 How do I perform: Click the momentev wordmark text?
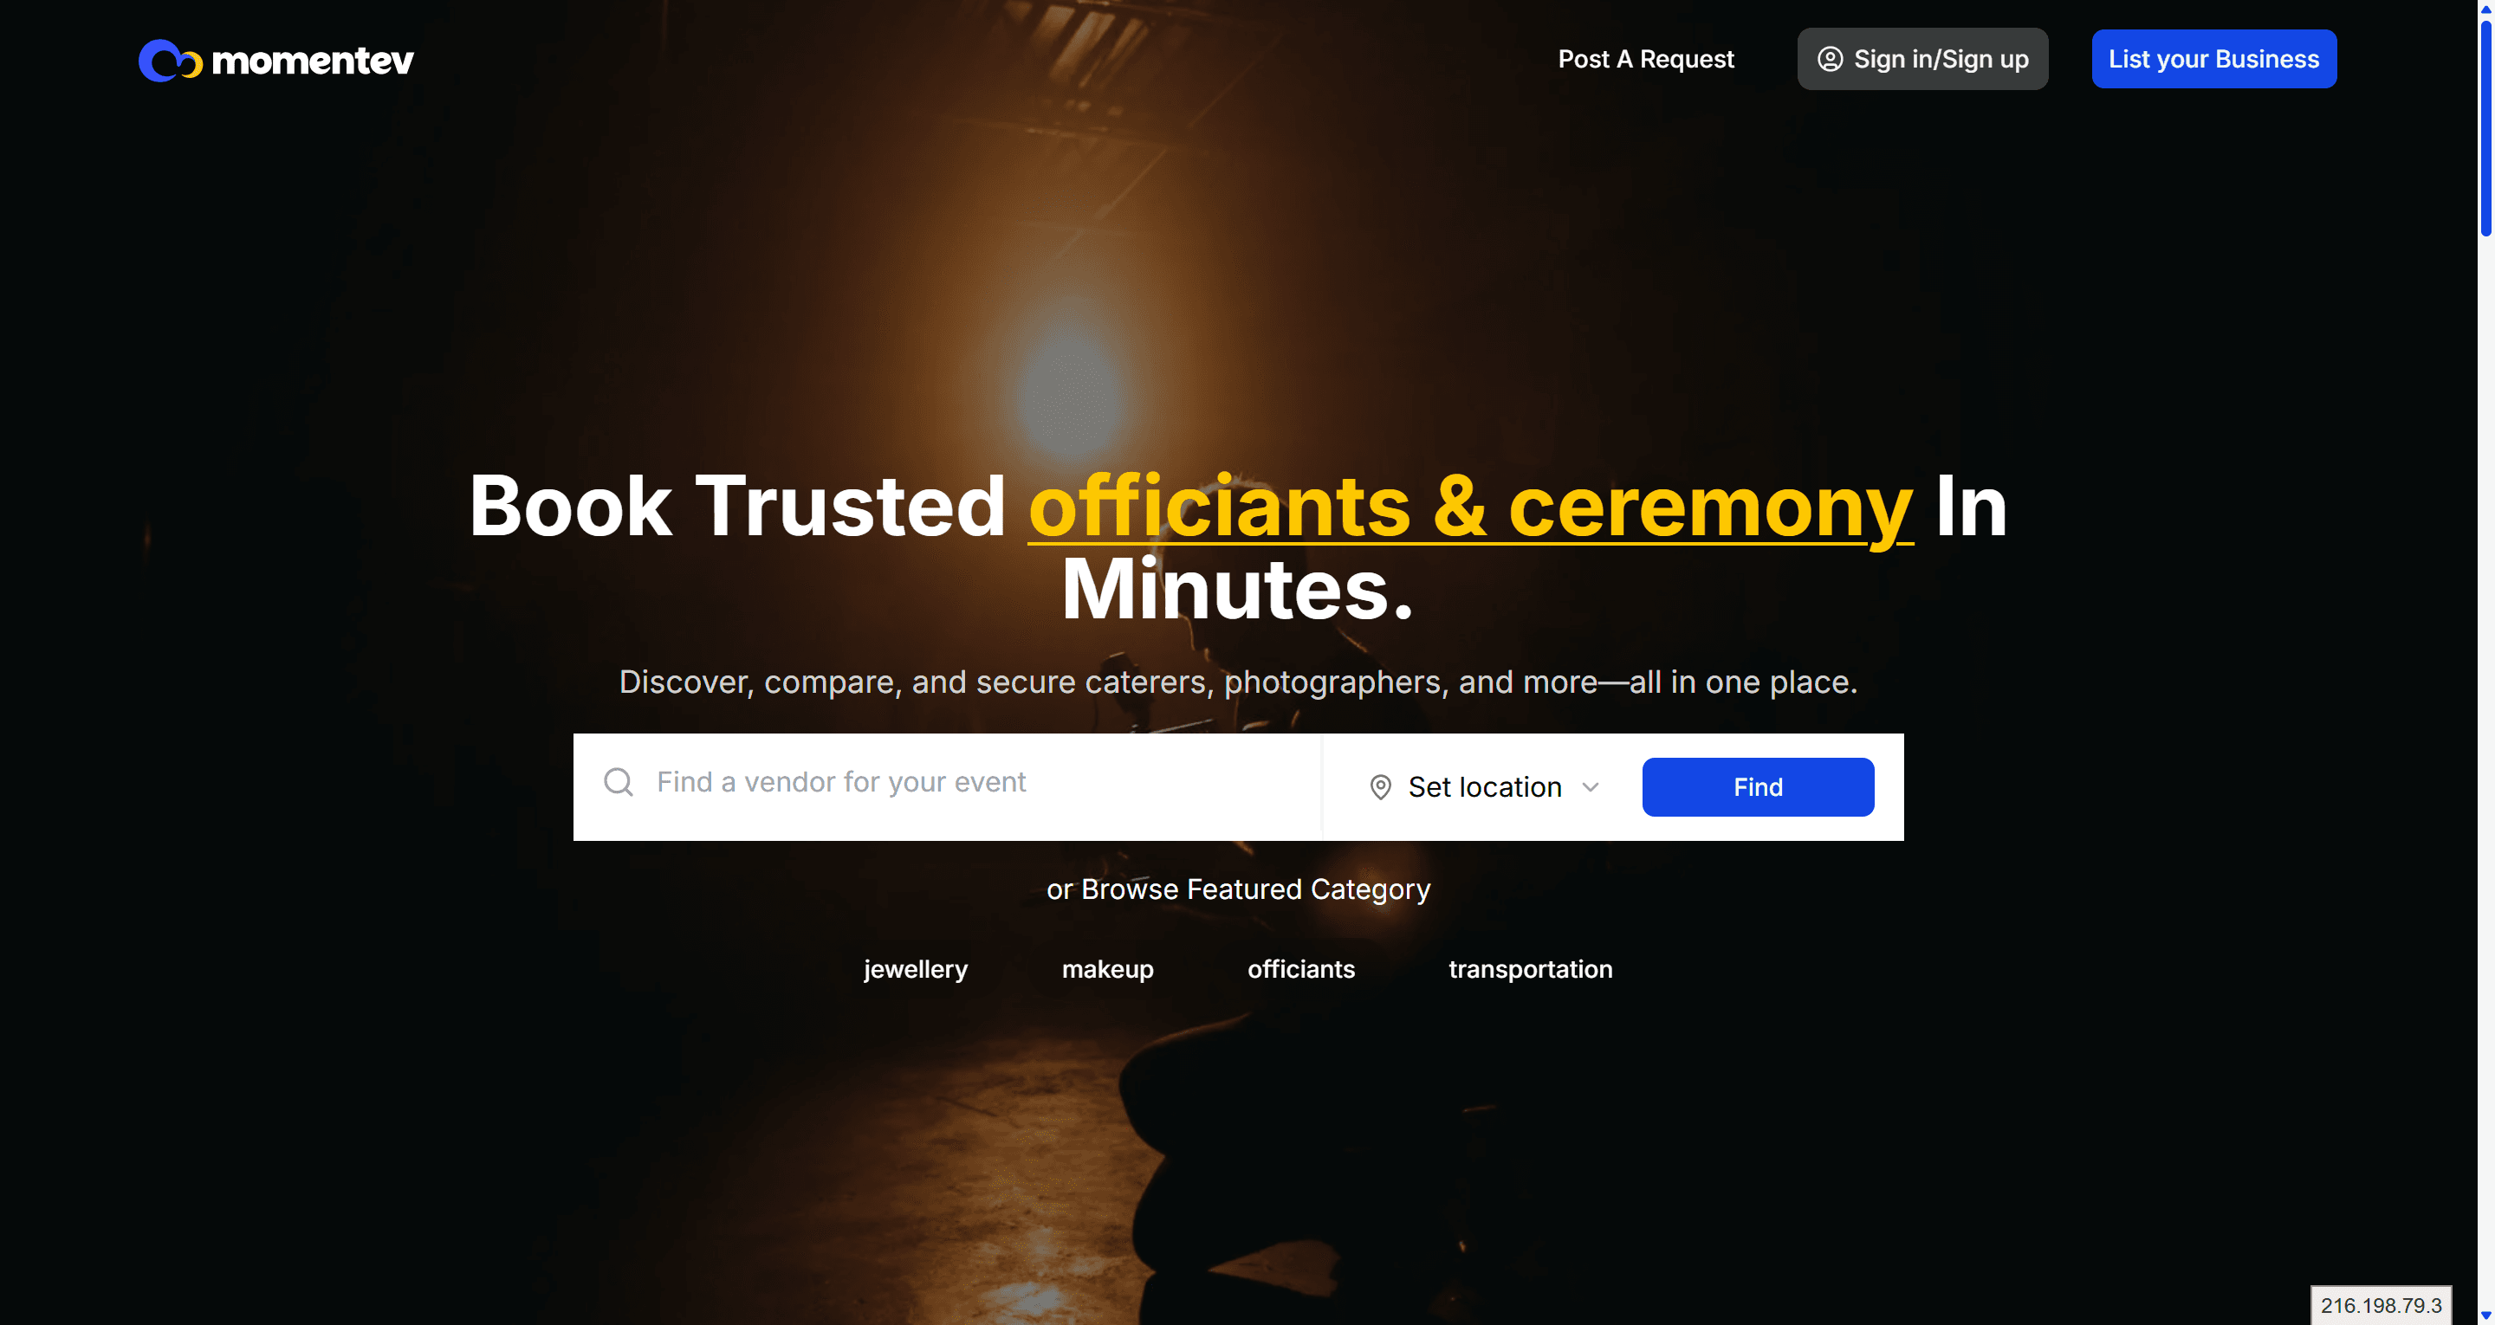point(312,61)
